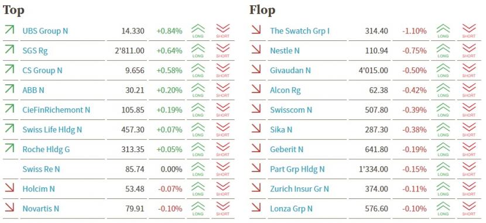
Task: Open the Swisscom N stock page
Action: pyautogui.click(x=291, y=110)
